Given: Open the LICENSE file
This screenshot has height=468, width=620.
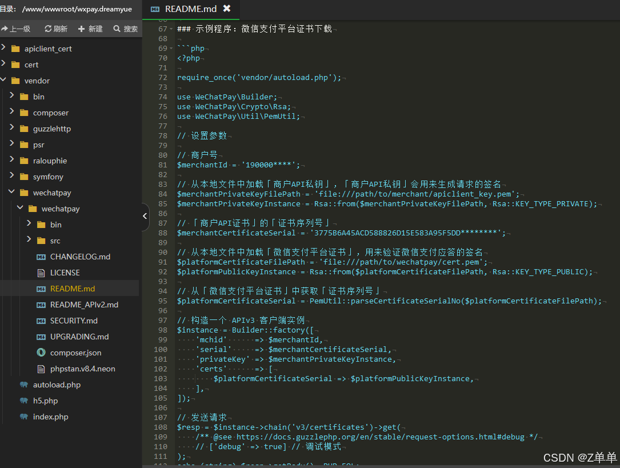Looking at the screenshot, I should 65,273.
